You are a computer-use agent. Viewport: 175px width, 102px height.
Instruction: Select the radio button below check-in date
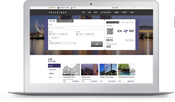[x=50, y=38]
